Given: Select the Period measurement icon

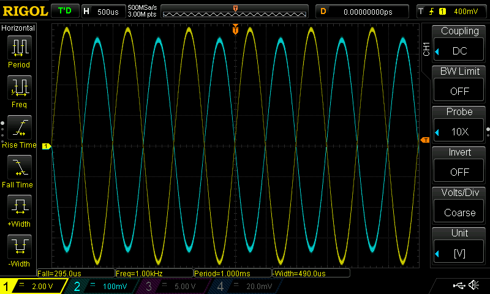Looking at the screenshot, I should (x=20, y=48).
